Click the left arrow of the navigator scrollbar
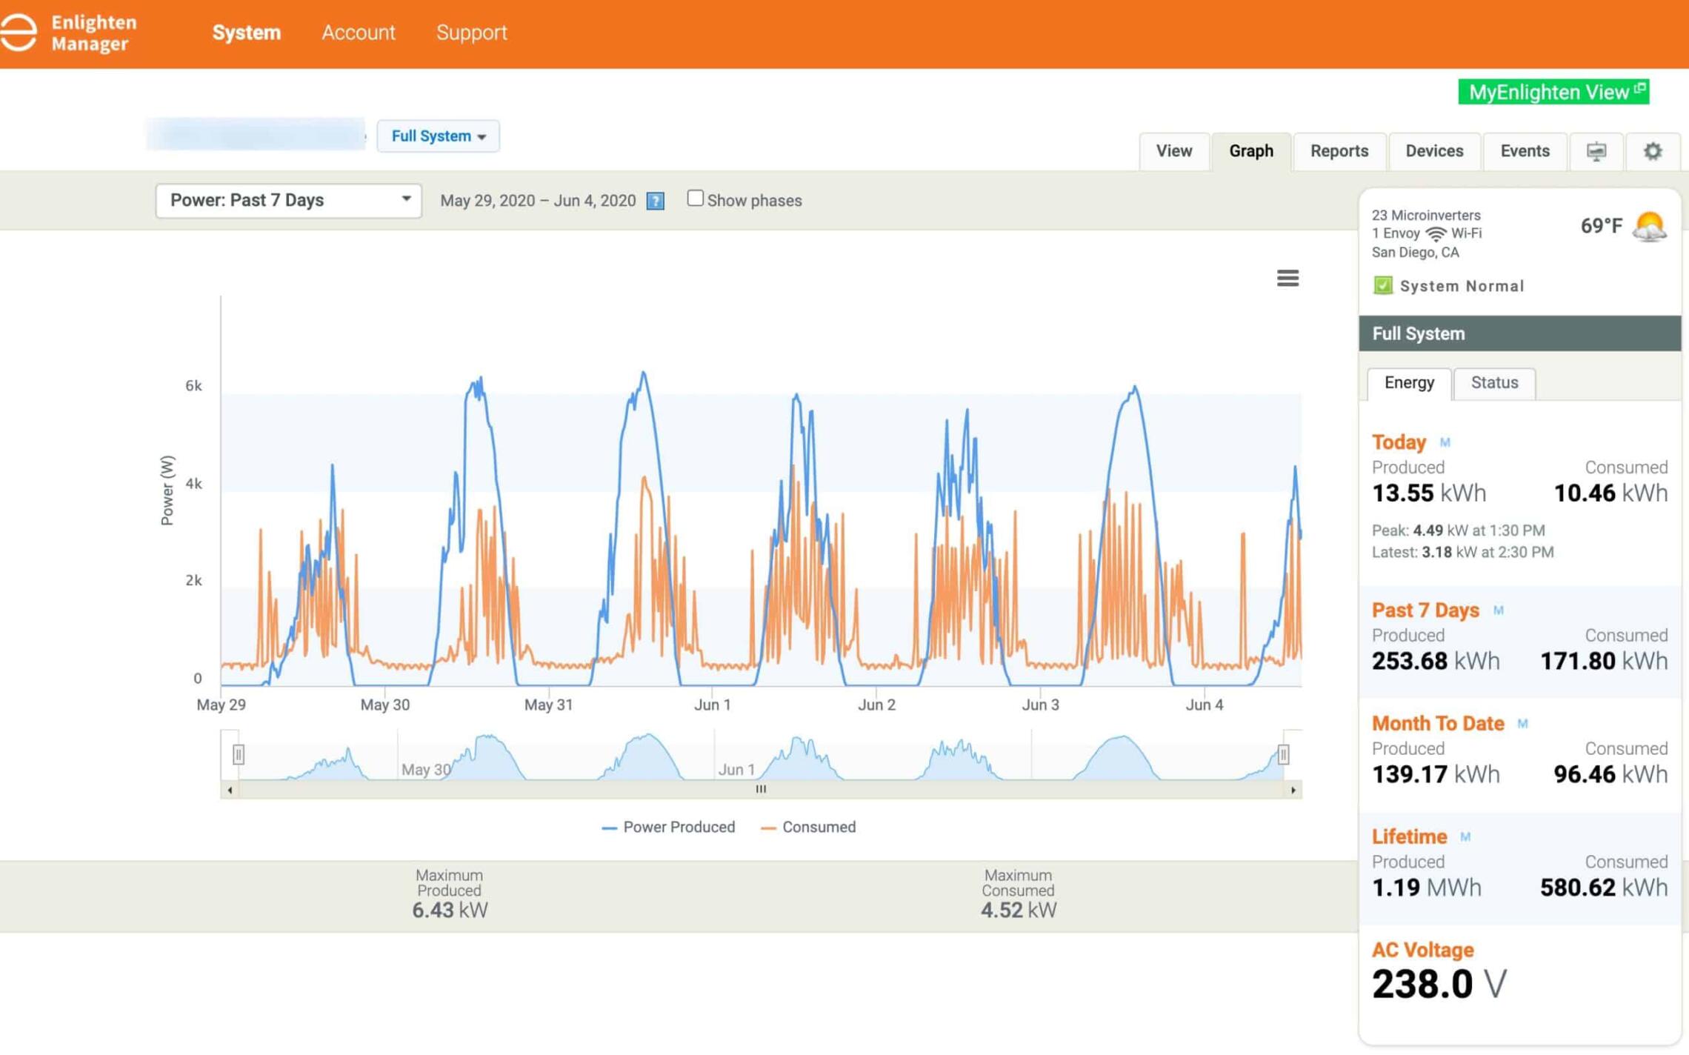Image resolution: width=1689 pixels, height=1055 pixels. (x=230, y=790)
